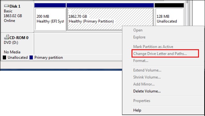Click the Online status under Disk 1
Image resolution: width=205 pixels, height=116 pixels.
point(9,21)
